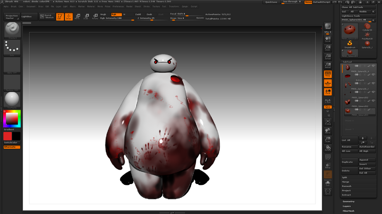Open the ToyPlastic material selector

click(12, 100)
